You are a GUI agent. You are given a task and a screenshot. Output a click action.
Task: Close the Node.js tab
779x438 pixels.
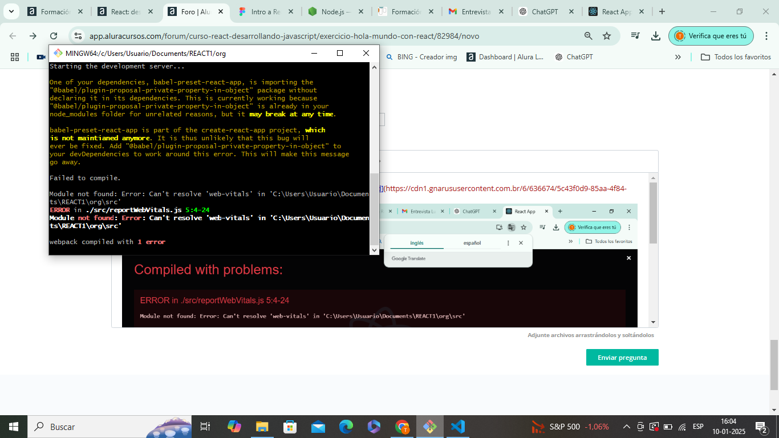tap(360, 11)
